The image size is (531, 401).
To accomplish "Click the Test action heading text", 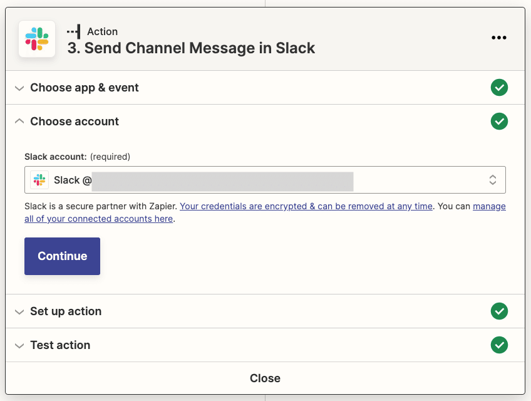I will (x=60, y=345).
